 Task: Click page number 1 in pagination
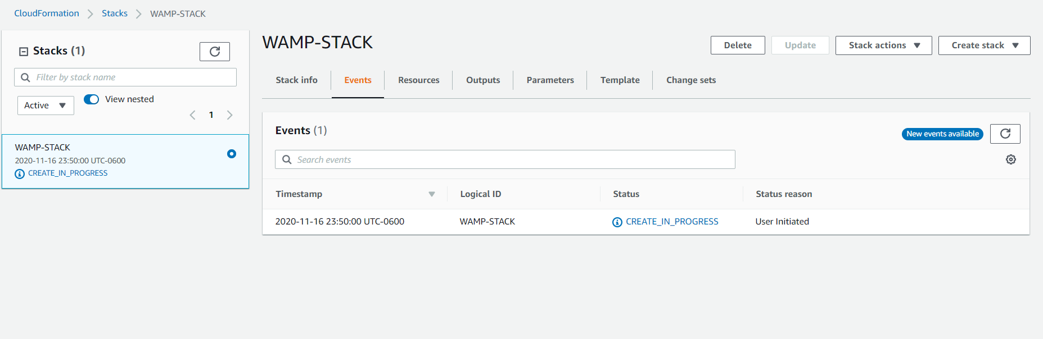211,115
